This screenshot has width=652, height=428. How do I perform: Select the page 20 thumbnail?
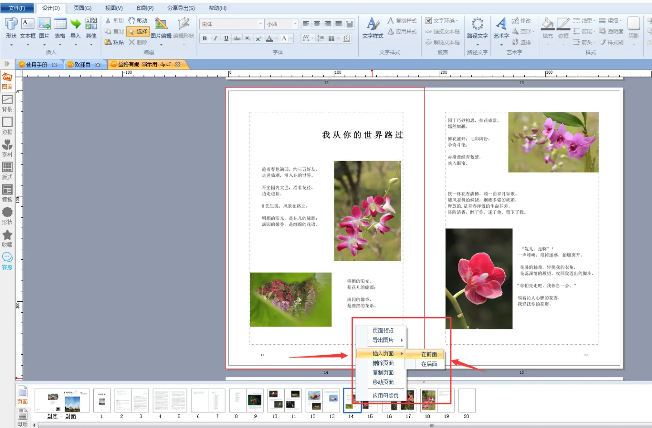tap(467, 400)
